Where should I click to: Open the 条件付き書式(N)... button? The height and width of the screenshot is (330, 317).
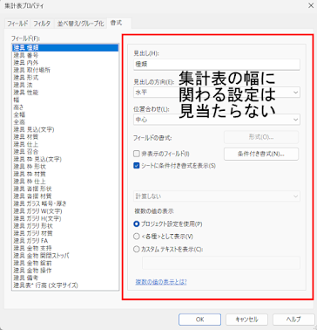(261, 154)
